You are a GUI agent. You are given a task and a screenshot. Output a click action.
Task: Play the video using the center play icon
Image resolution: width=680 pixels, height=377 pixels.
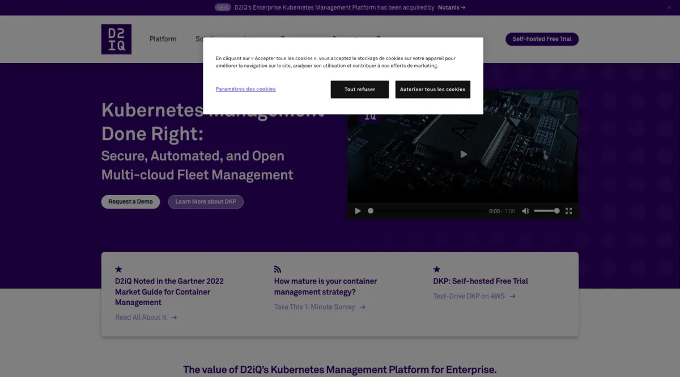tap(464, 154)
